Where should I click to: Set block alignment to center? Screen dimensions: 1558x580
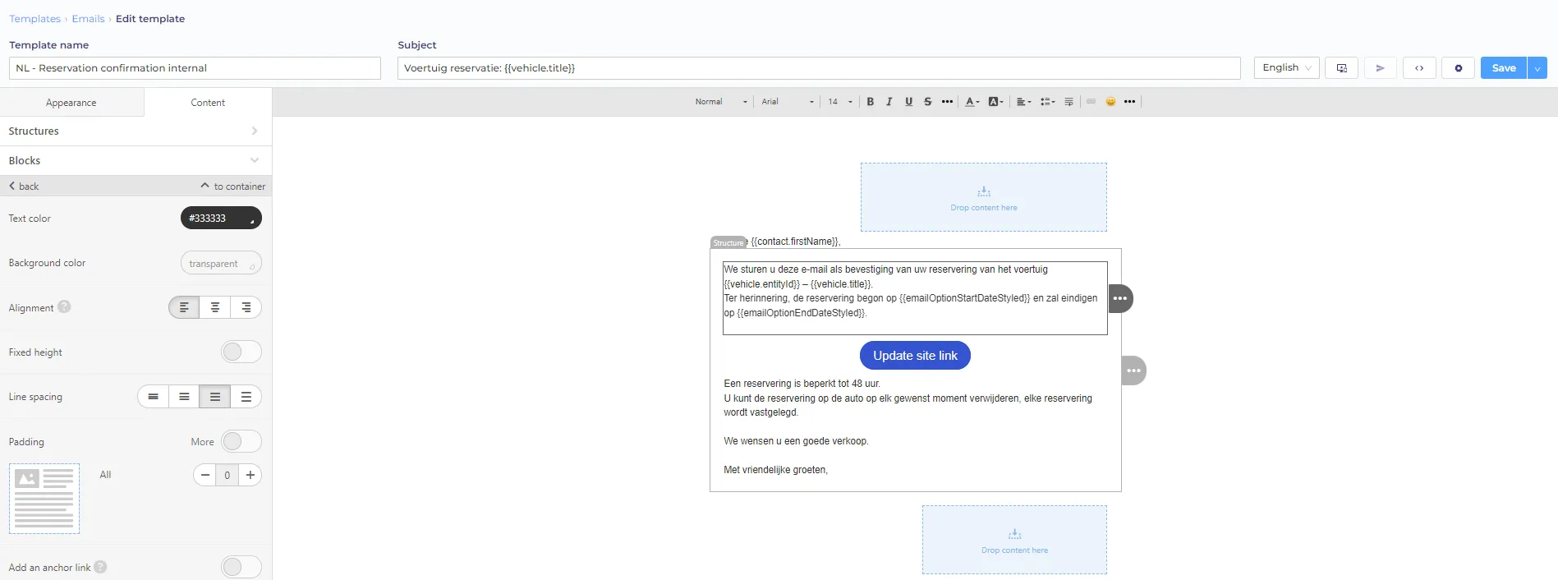coord(215,307)
